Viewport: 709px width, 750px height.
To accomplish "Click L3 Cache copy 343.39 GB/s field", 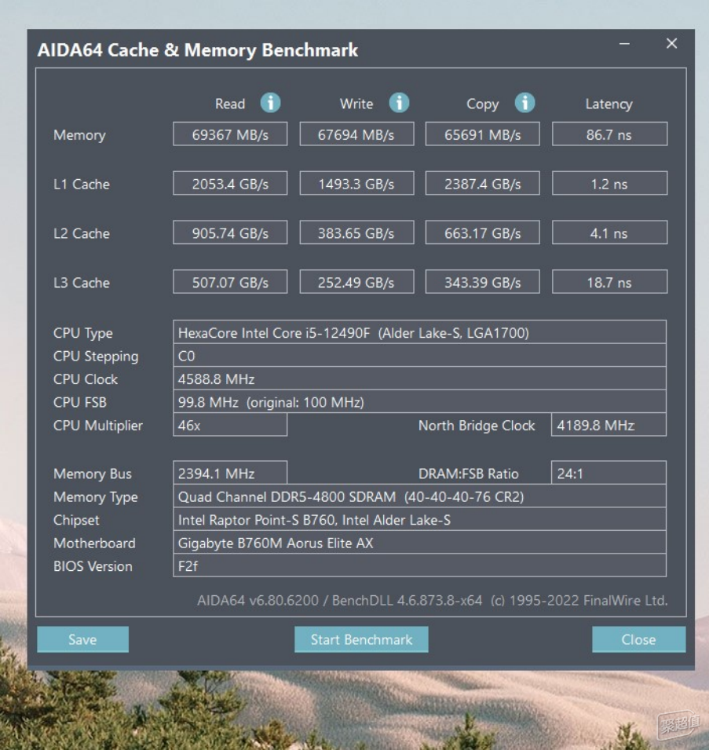I will (482, 282).
